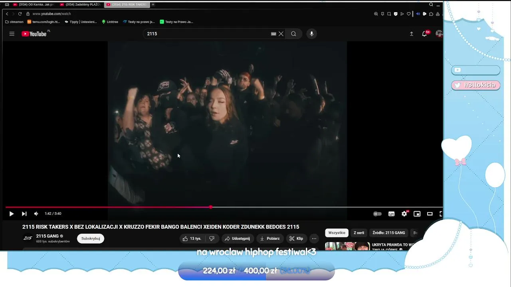Switch to the OG Kamka browser tab
Image resolution: width=511 pixels, height=287 pixels.
[x=34, y=4]
